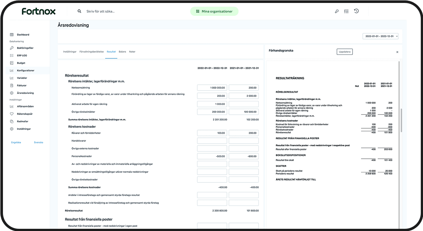Image resolution: width=423 pixels, height=231 pixels.
Task: Open the Mina organisationer selector
Action: (214, 11)
